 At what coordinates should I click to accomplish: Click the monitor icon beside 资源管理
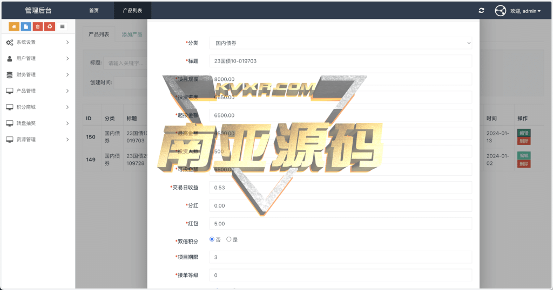[x=10, y=140]
